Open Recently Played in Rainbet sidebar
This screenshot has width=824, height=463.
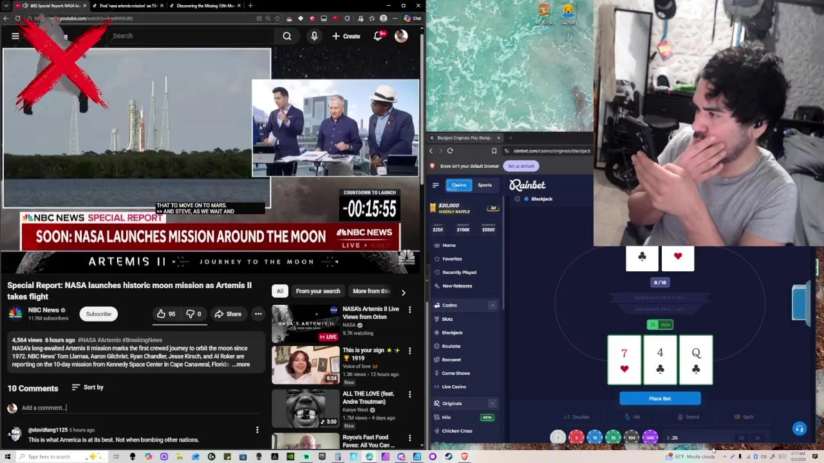(x=459, y=272)
